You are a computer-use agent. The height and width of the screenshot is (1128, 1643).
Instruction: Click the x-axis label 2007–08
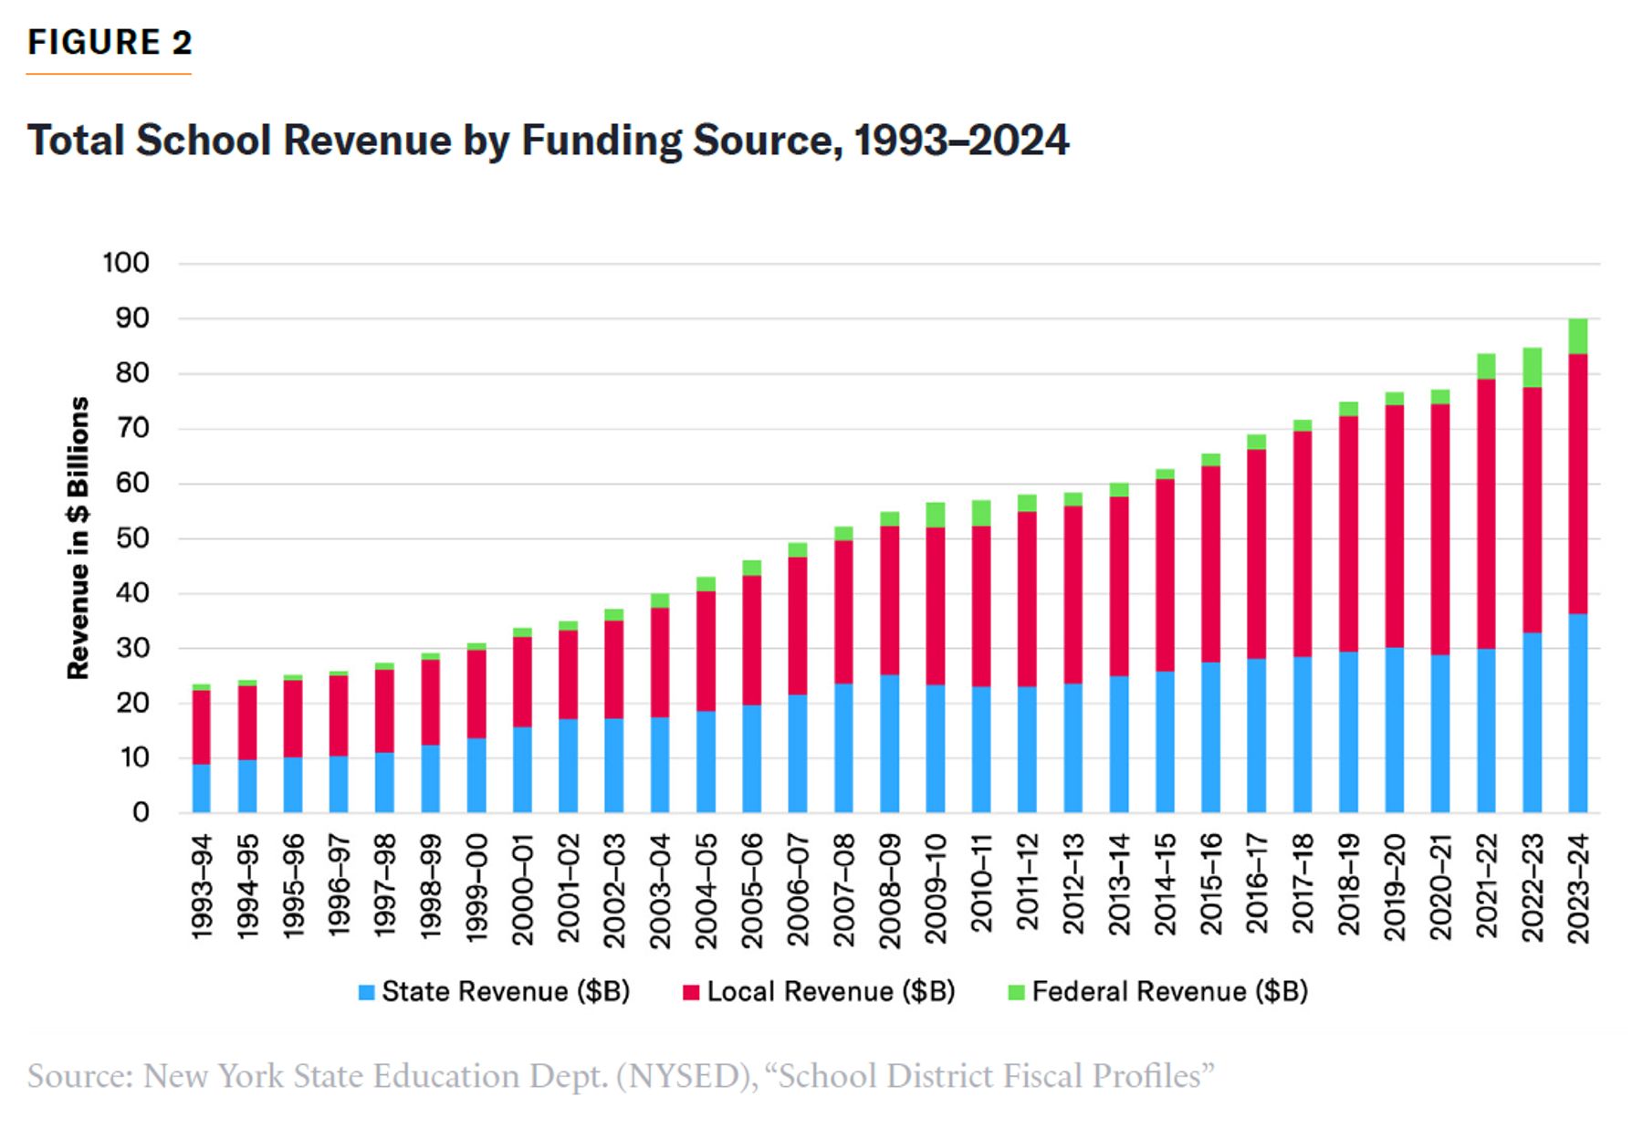click(x=843, y=890)
